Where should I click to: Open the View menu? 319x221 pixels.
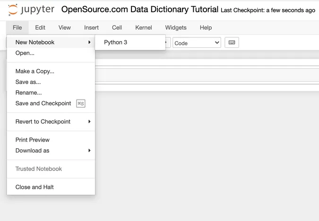click(65, 27)
